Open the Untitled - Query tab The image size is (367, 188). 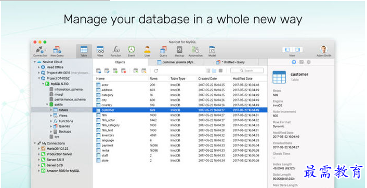pyautogui.click(x=231, y=62)
